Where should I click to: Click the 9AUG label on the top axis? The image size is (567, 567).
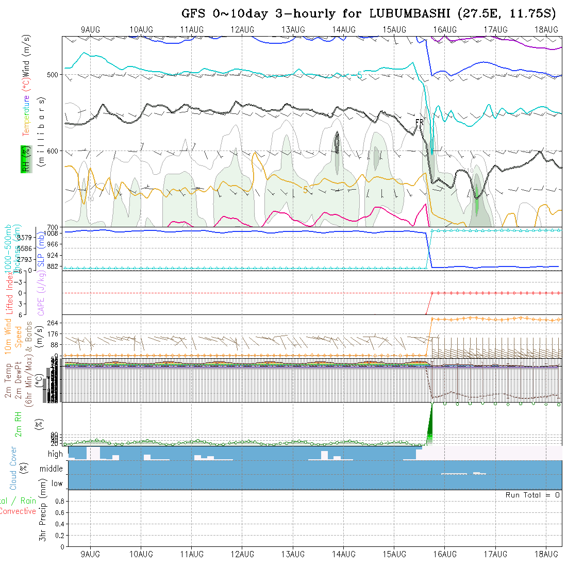[x=90, y=30]
